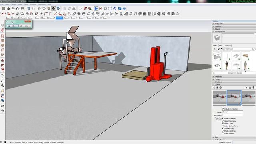This screenshot has height=144, width=256.
Task: Click the user geo-location icon in status bar
Action: click(5, 142)
